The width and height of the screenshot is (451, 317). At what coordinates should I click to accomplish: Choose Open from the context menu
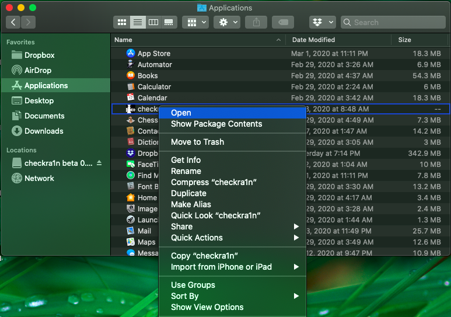(x=181, y=113)
